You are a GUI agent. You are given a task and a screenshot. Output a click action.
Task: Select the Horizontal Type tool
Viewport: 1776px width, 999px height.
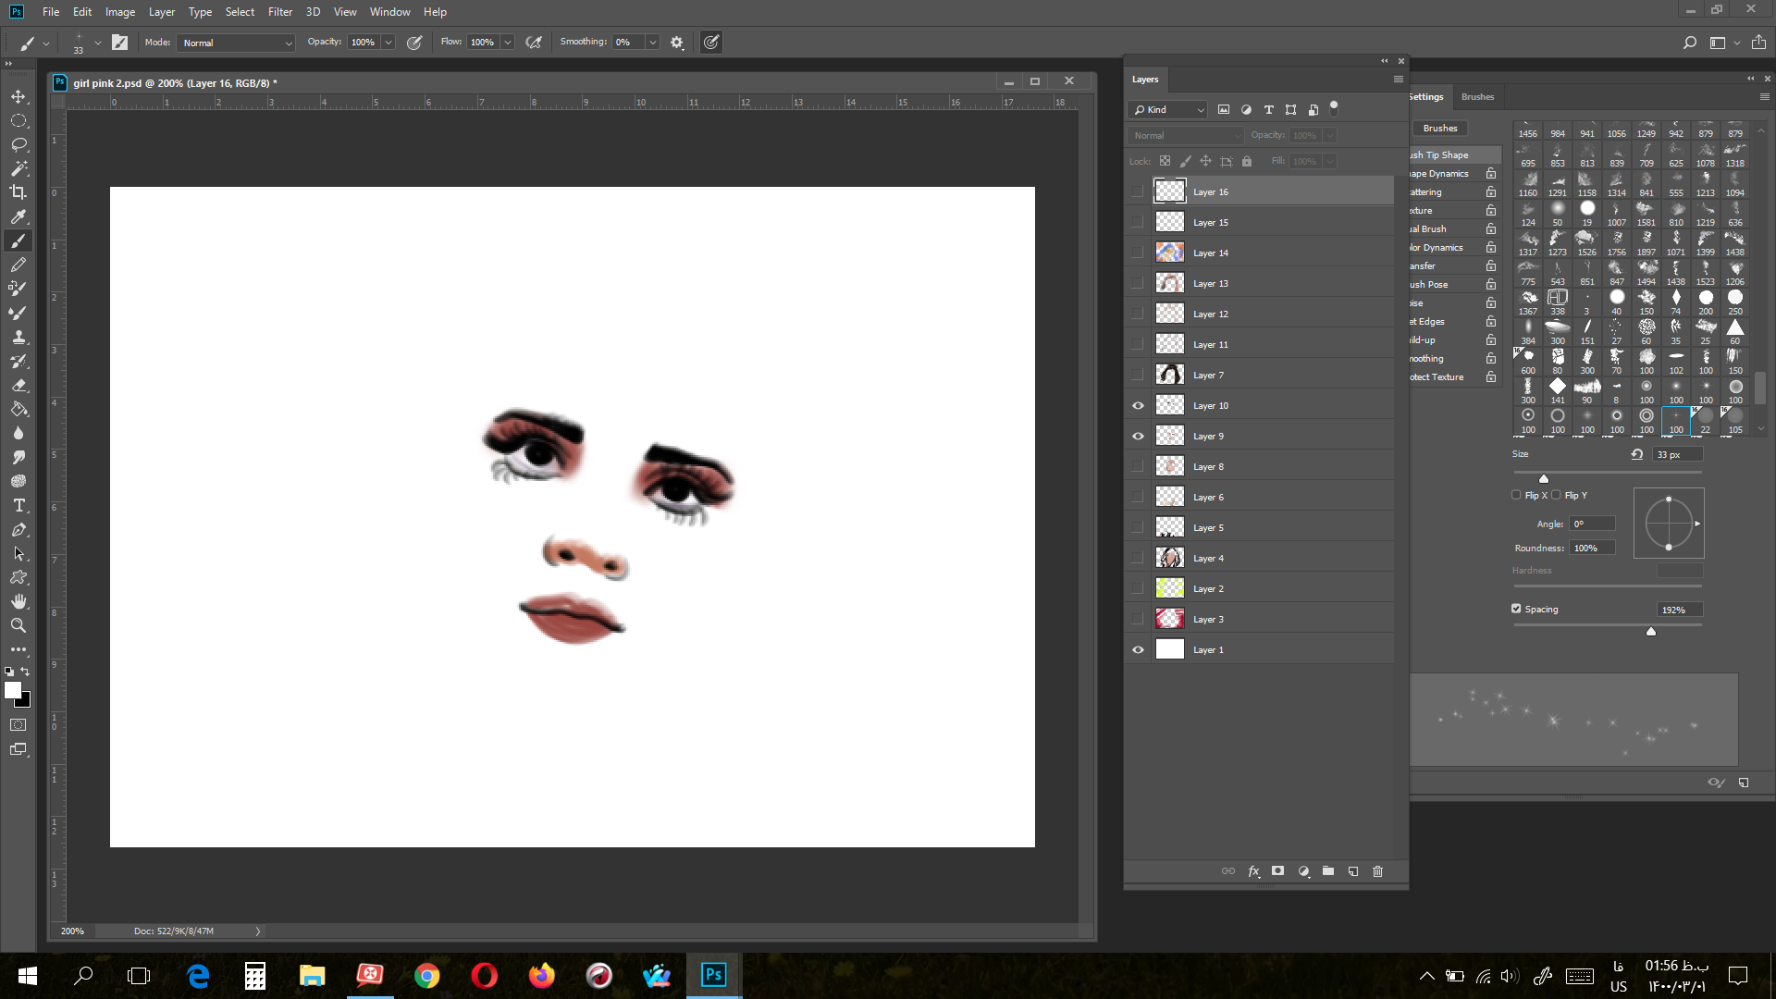point(18,505)
